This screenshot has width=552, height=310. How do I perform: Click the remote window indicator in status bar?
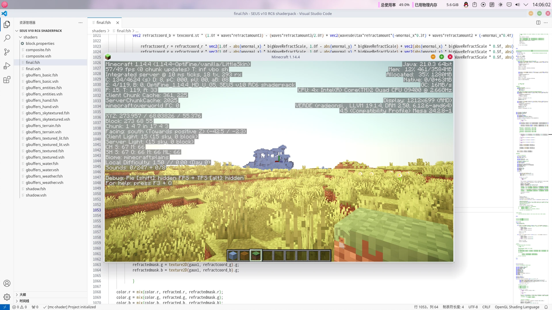(5, 307)
